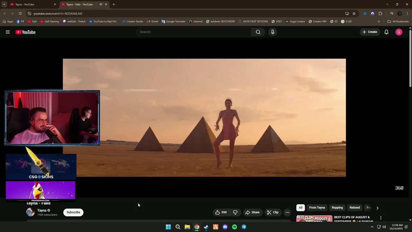Open All Bookmarks folder
This screenshot has height=232, width=412.
coord(398,22)
